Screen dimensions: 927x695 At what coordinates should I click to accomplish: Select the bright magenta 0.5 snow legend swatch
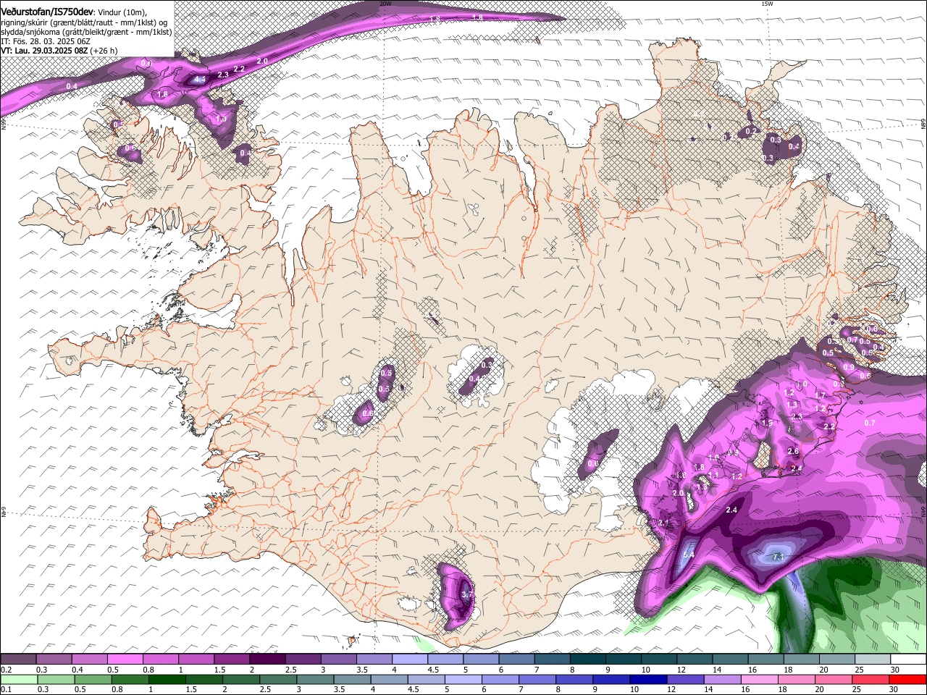(125, 659)
